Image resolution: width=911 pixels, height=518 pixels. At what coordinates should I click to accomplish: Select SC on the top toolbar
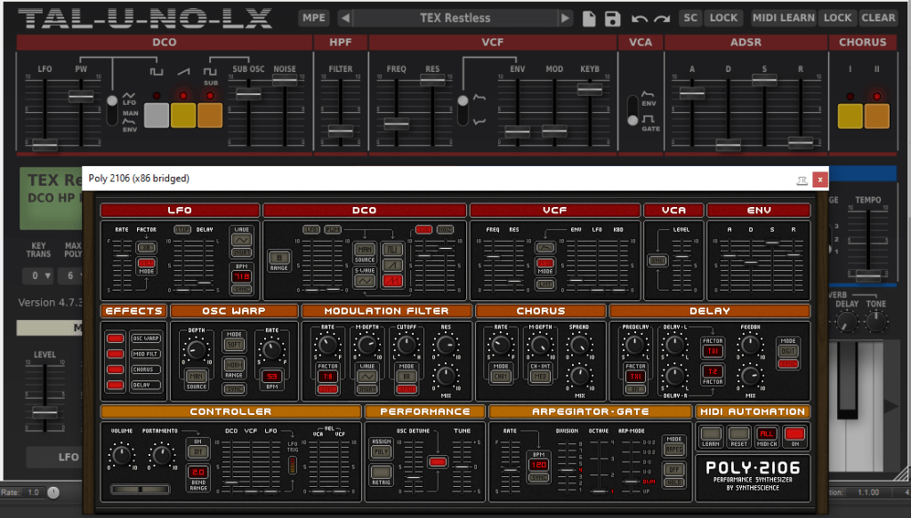689,18
